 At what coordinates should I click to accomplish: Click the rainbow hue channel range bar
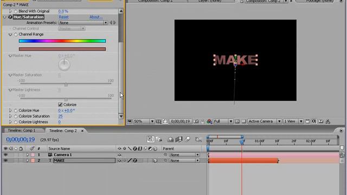tap(62, 41)
